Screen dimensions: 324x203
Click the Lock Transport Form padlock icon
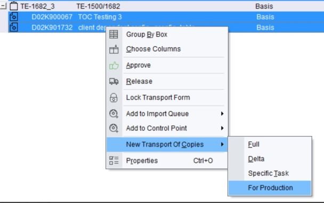[x=114, y=97]
